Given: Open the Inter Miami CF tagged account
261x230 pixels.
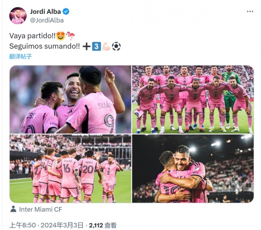Looking at the screenshot, I should [40, 209].
